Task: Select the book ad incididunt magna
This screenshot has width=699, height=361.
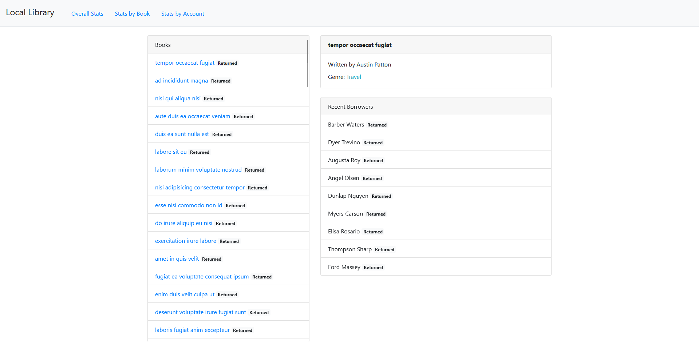Action: [181, 80]
